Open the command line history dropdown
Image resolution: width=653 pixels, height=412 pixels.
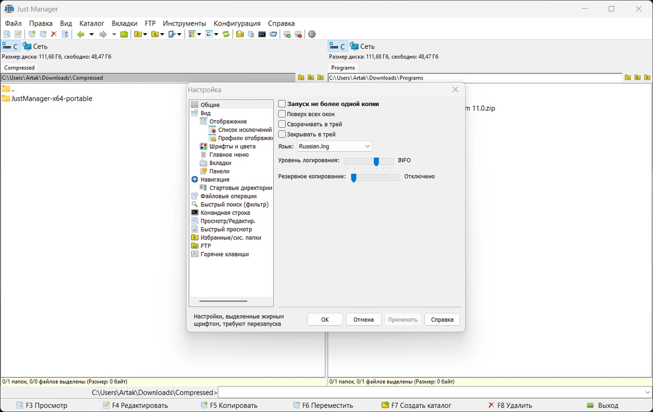[647, 392]
